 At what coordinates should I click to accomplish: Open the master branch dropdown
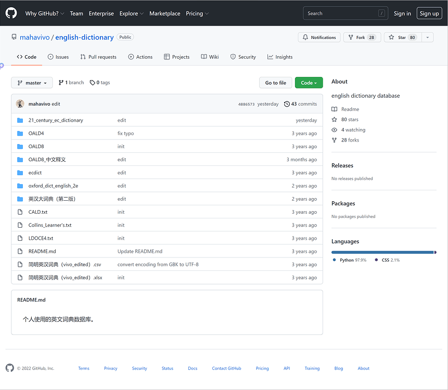(32, 83)
